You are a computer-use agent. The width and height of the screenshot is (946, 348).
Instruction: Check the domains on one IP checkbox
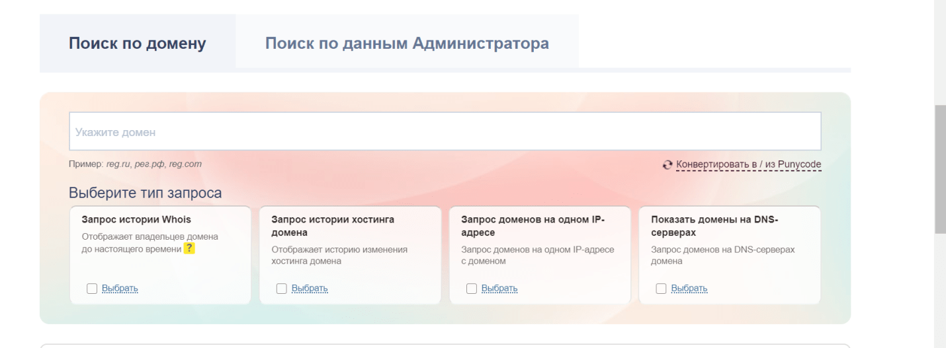[472, 289]
